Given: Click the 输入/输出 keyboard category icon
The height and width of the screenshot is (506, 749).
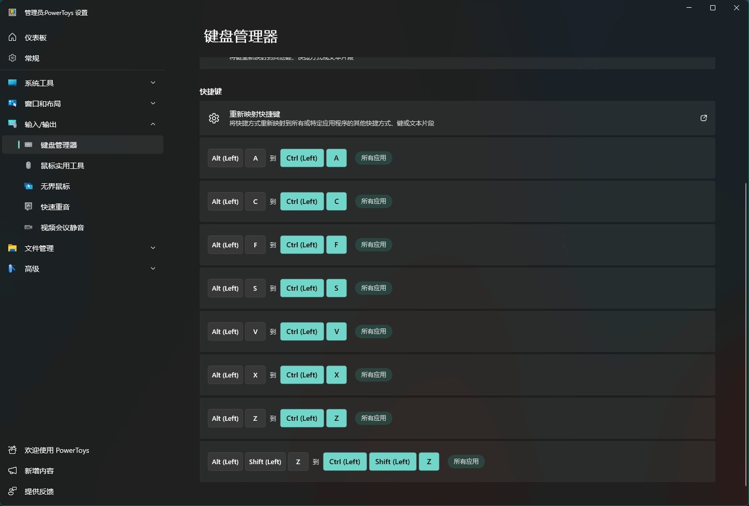Looking at the screenshot, I should tap(12, 124).
